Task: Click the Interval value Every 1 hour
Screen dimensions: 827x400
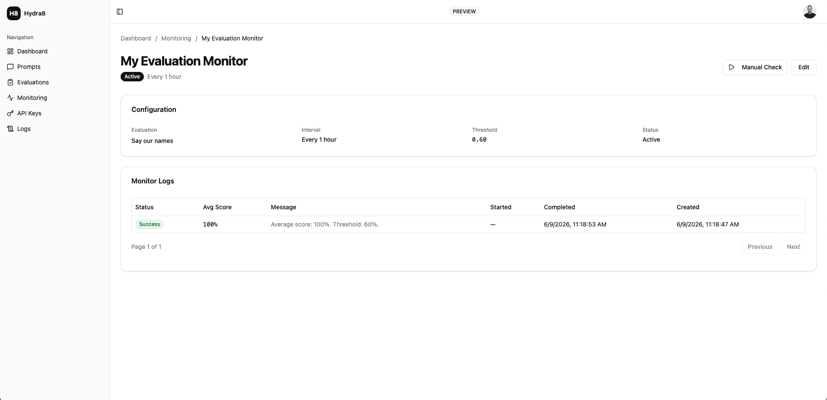Action: point(319,140)
